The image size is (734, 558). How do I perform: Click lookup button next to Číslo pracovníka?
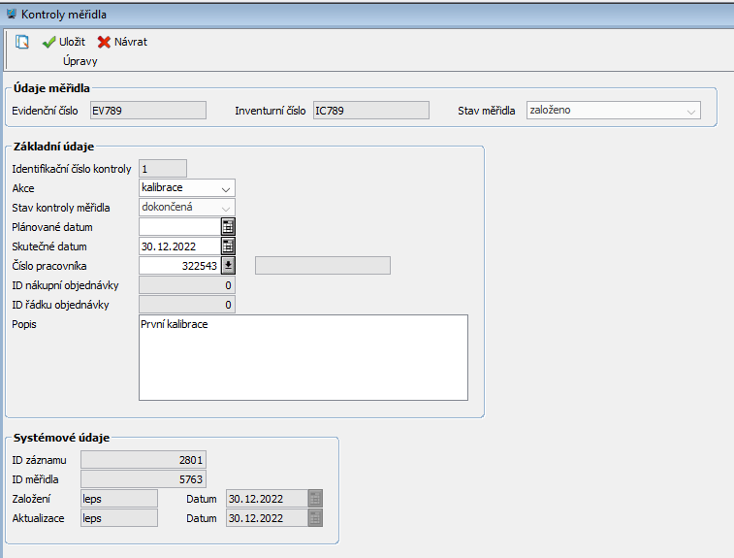coord(228,266)
